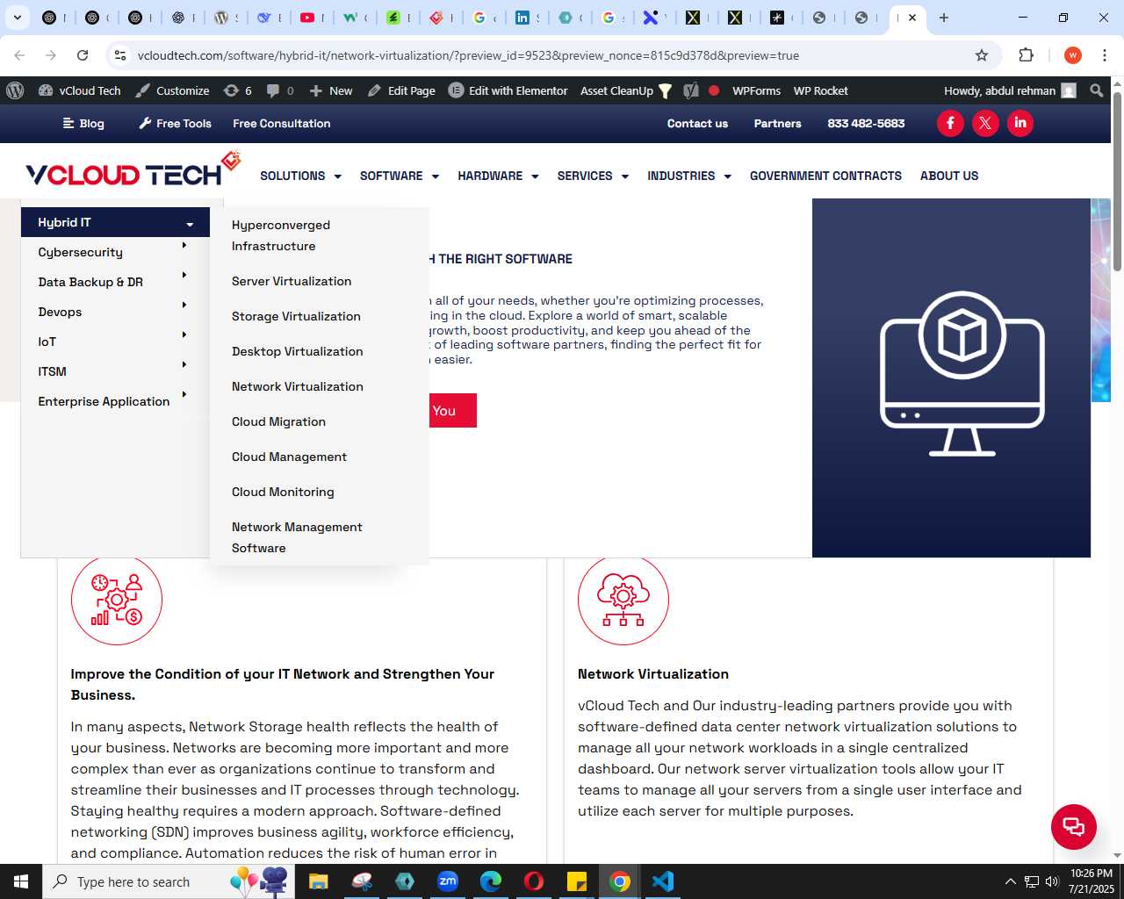Click the page vertical scrollbar thumb
1124x899 pixels.
coord(1117,180)
